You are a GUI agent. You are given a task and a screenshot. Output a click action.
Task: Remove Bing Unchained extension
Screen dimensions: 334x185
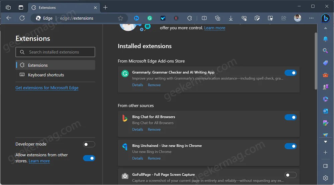coord(154,158)
